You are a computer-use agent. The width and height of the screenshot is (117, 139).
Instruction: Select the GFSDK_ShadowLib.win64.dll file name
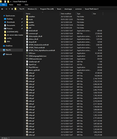pos(39,45)
